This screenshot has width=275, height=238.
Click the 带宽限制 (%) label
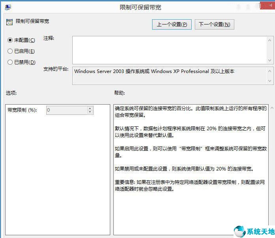point(22,110)
